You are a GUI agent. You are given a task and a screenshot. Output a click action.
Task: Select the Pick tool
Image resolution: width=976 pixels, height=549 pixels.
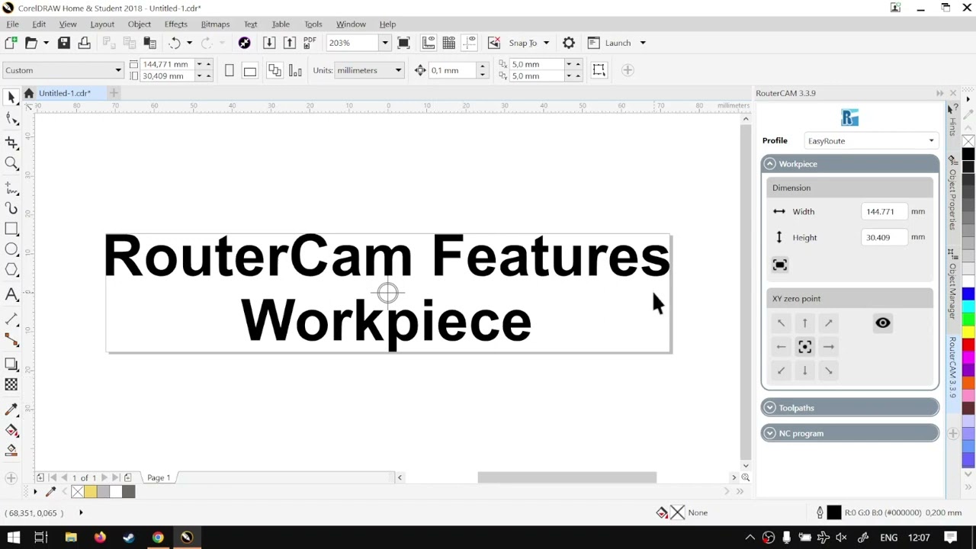point(11,97)
